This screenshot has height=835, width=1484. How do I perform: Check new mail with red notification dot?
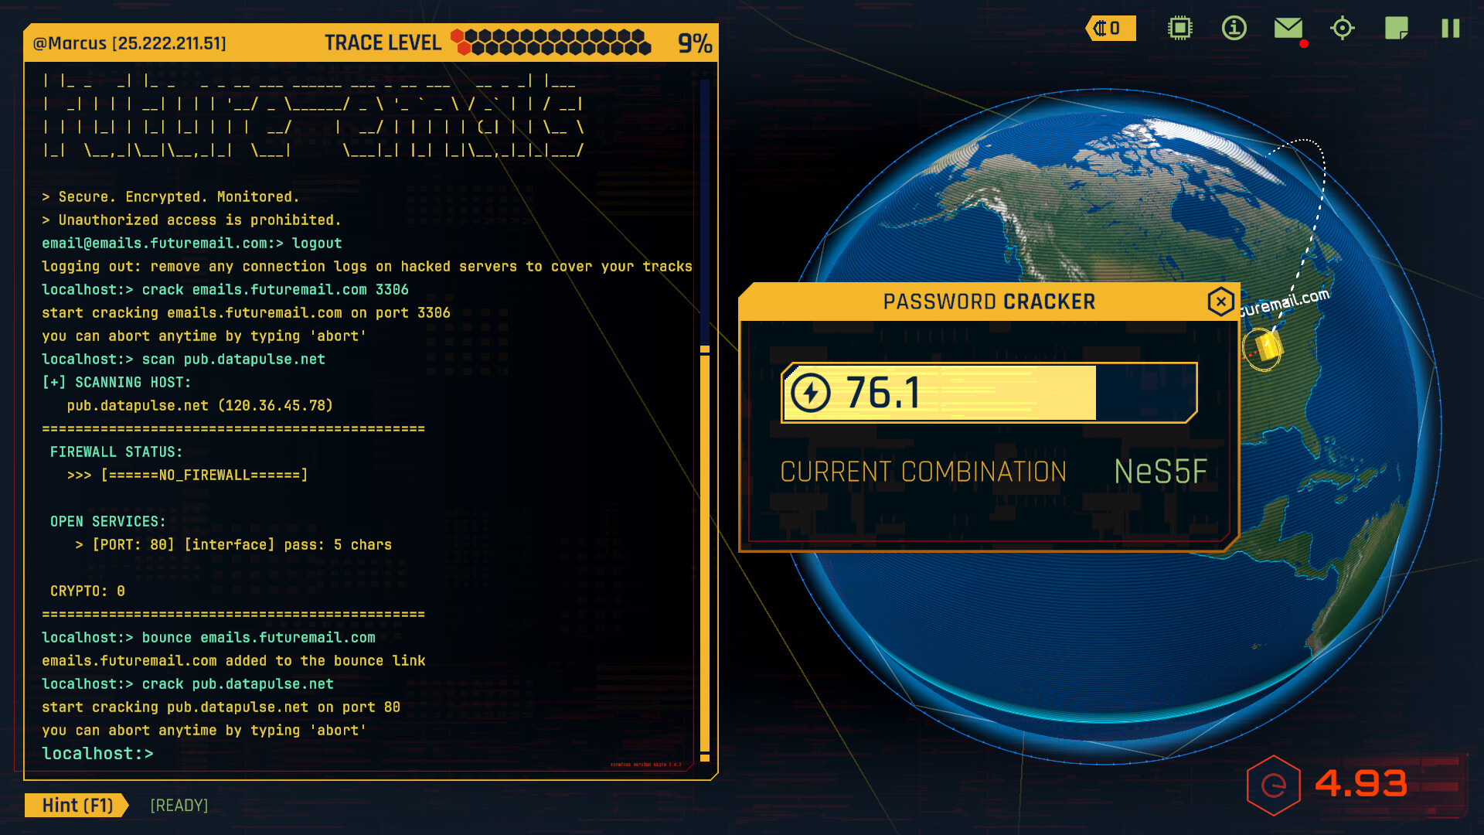click(x=1288, y=29)
